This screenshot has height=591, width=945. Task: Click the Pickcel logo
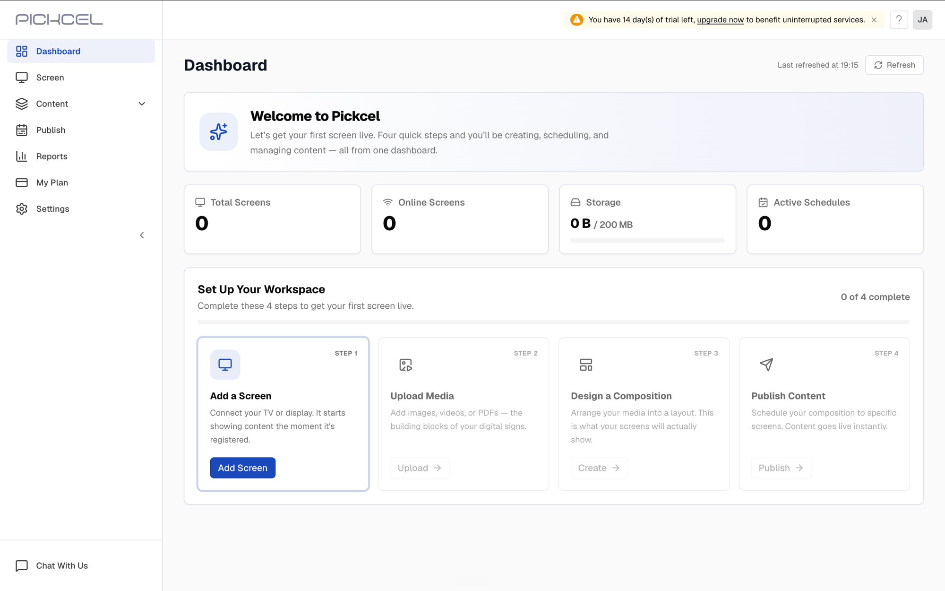click(59, 19)
